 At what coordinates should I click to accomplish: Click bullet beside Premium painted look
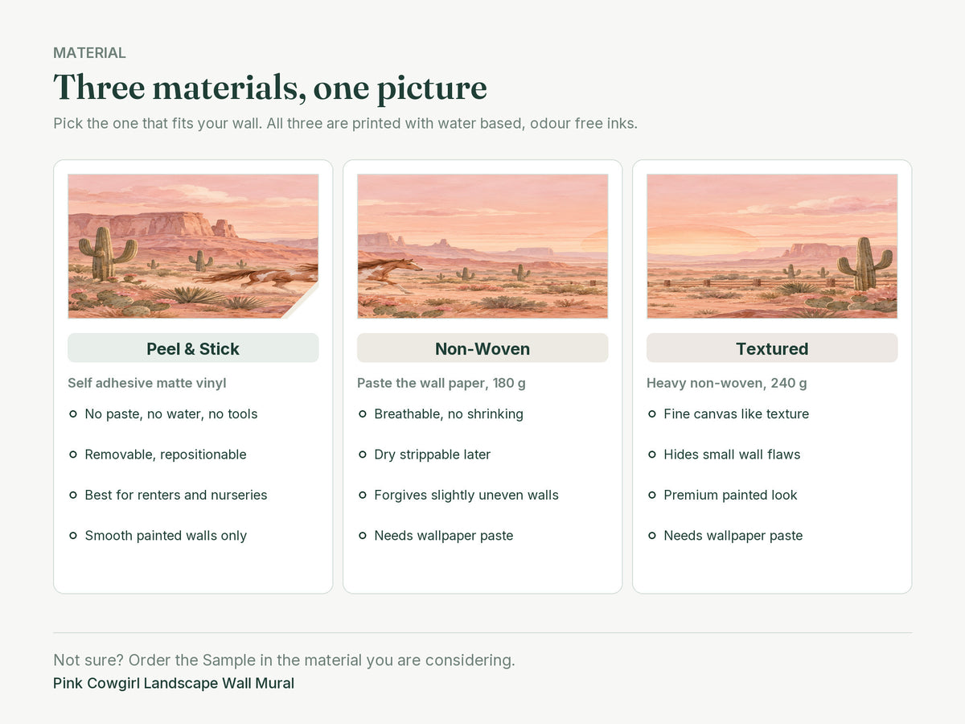tap(652, 495)
